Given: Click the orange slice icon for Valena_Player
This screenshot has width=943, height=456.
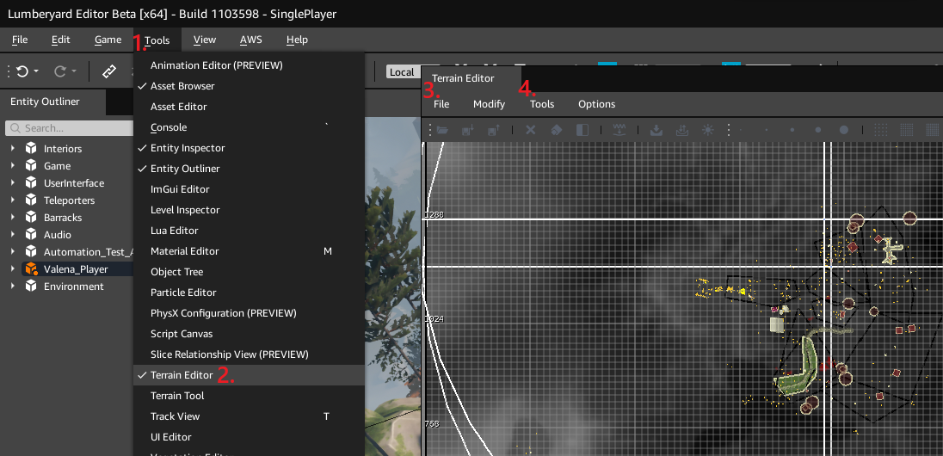Looking at the screenshot, I should 31,269.
